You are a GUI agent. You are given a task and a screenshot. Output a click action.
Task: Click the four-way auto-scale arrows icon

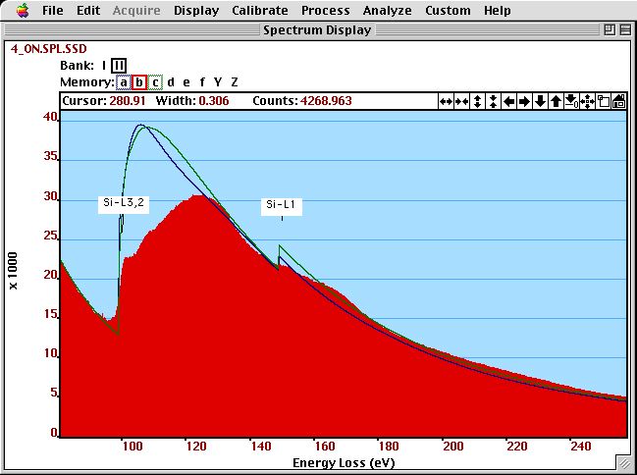587,101
